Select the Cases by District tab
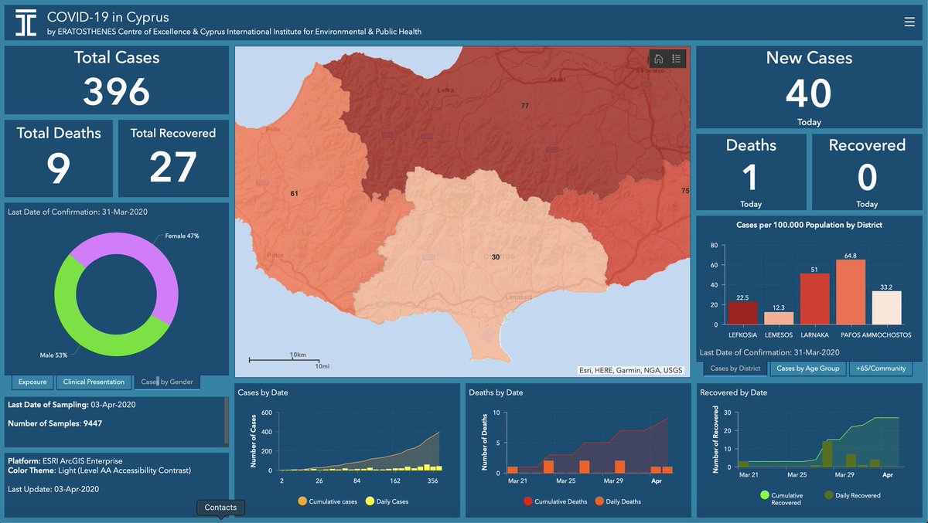The height and width of the screenshot is (523, 928). tap(735, 368)
